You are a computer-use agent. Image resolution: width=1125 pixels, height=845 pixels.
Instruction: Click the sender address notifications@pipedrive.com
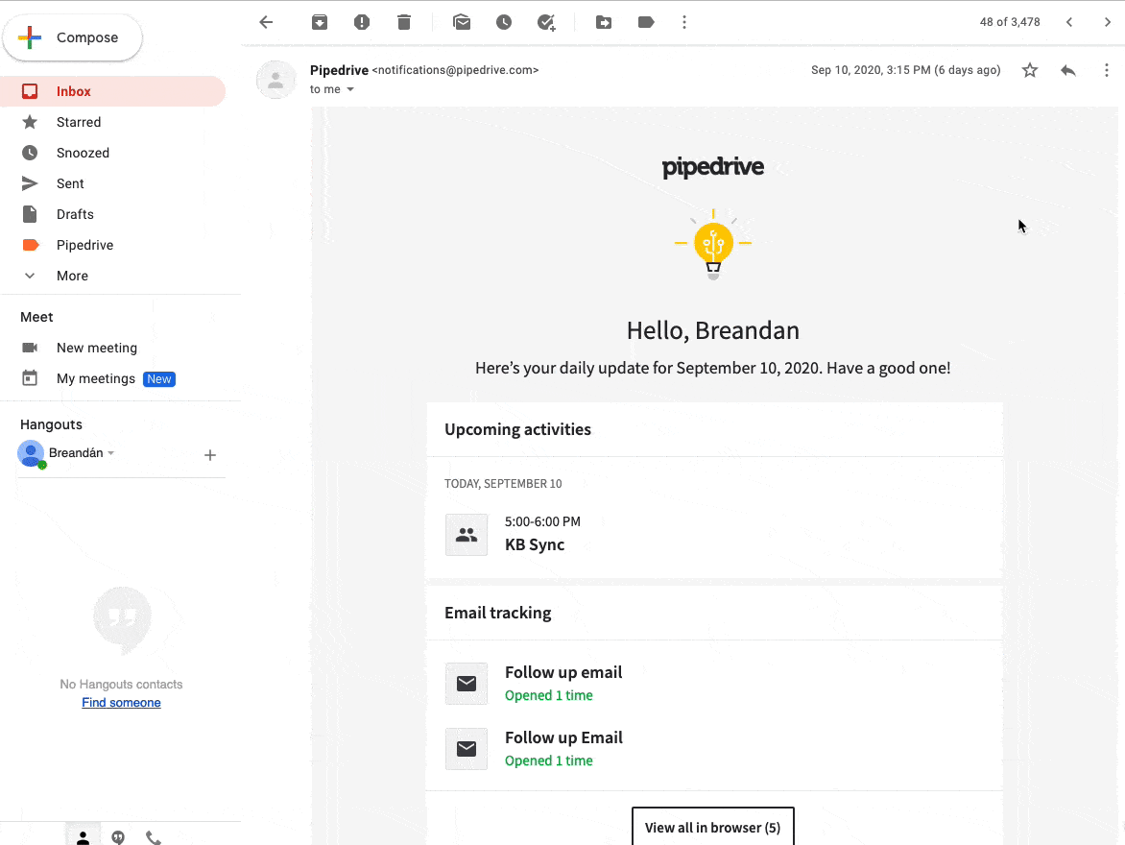point(455,70)
